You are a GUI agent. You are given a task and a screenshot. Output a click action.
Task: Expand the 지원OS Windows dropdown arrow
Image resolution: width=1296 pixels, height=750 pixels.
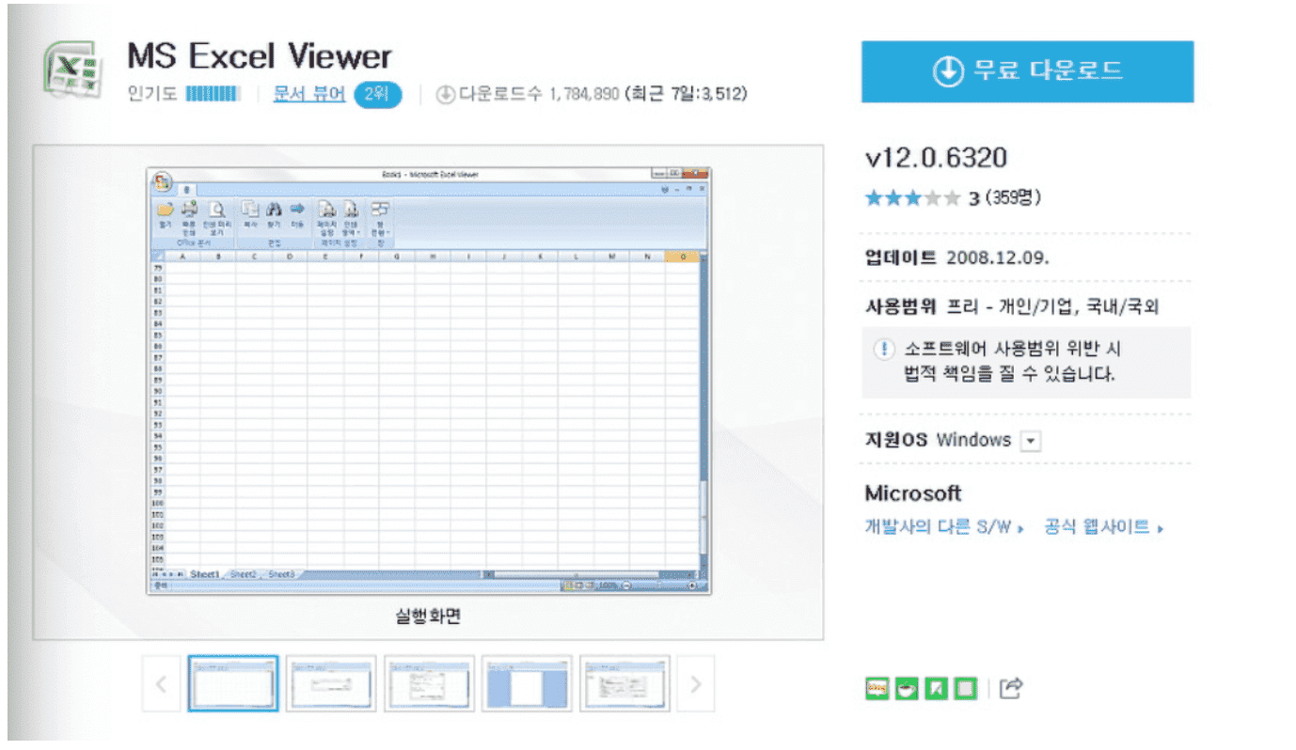pyautogui.click(x=1031, y=441)
